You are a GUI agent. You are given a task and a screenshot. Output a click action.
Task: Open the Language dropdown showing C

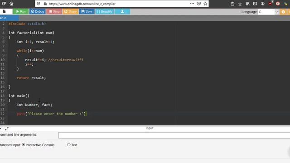coord(268,12)
